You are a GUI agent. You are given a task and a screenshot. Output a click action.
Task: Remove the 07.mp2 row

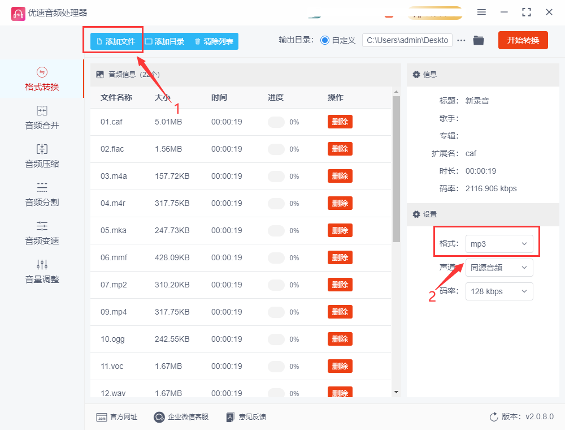[x=340, y=285]
